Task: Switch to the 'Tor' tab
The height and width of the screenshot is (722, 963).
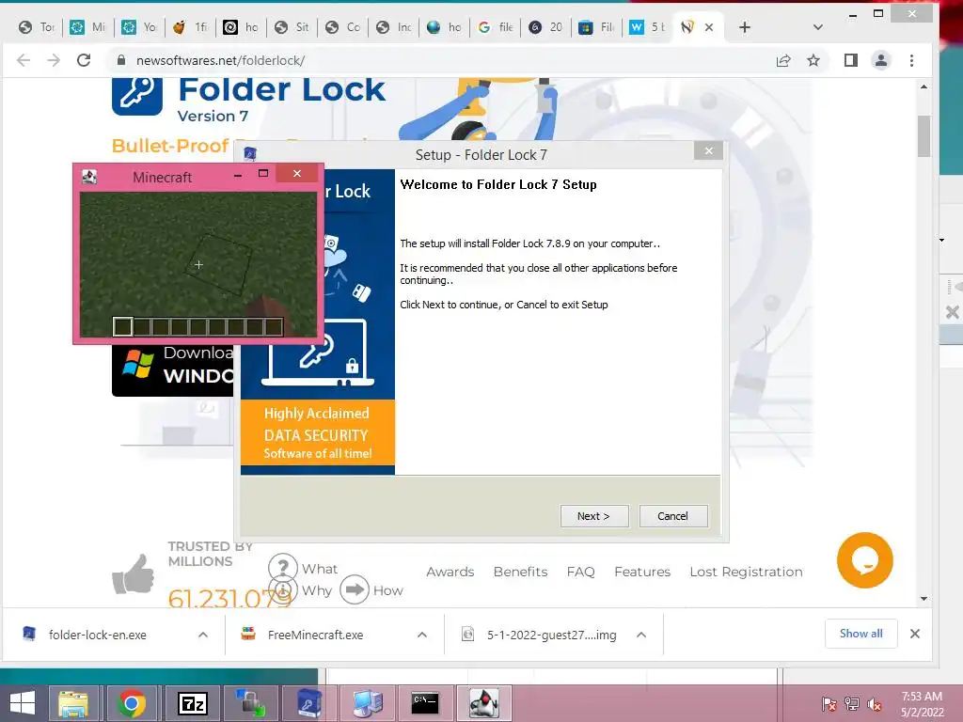Action: (x=37, y=27)
